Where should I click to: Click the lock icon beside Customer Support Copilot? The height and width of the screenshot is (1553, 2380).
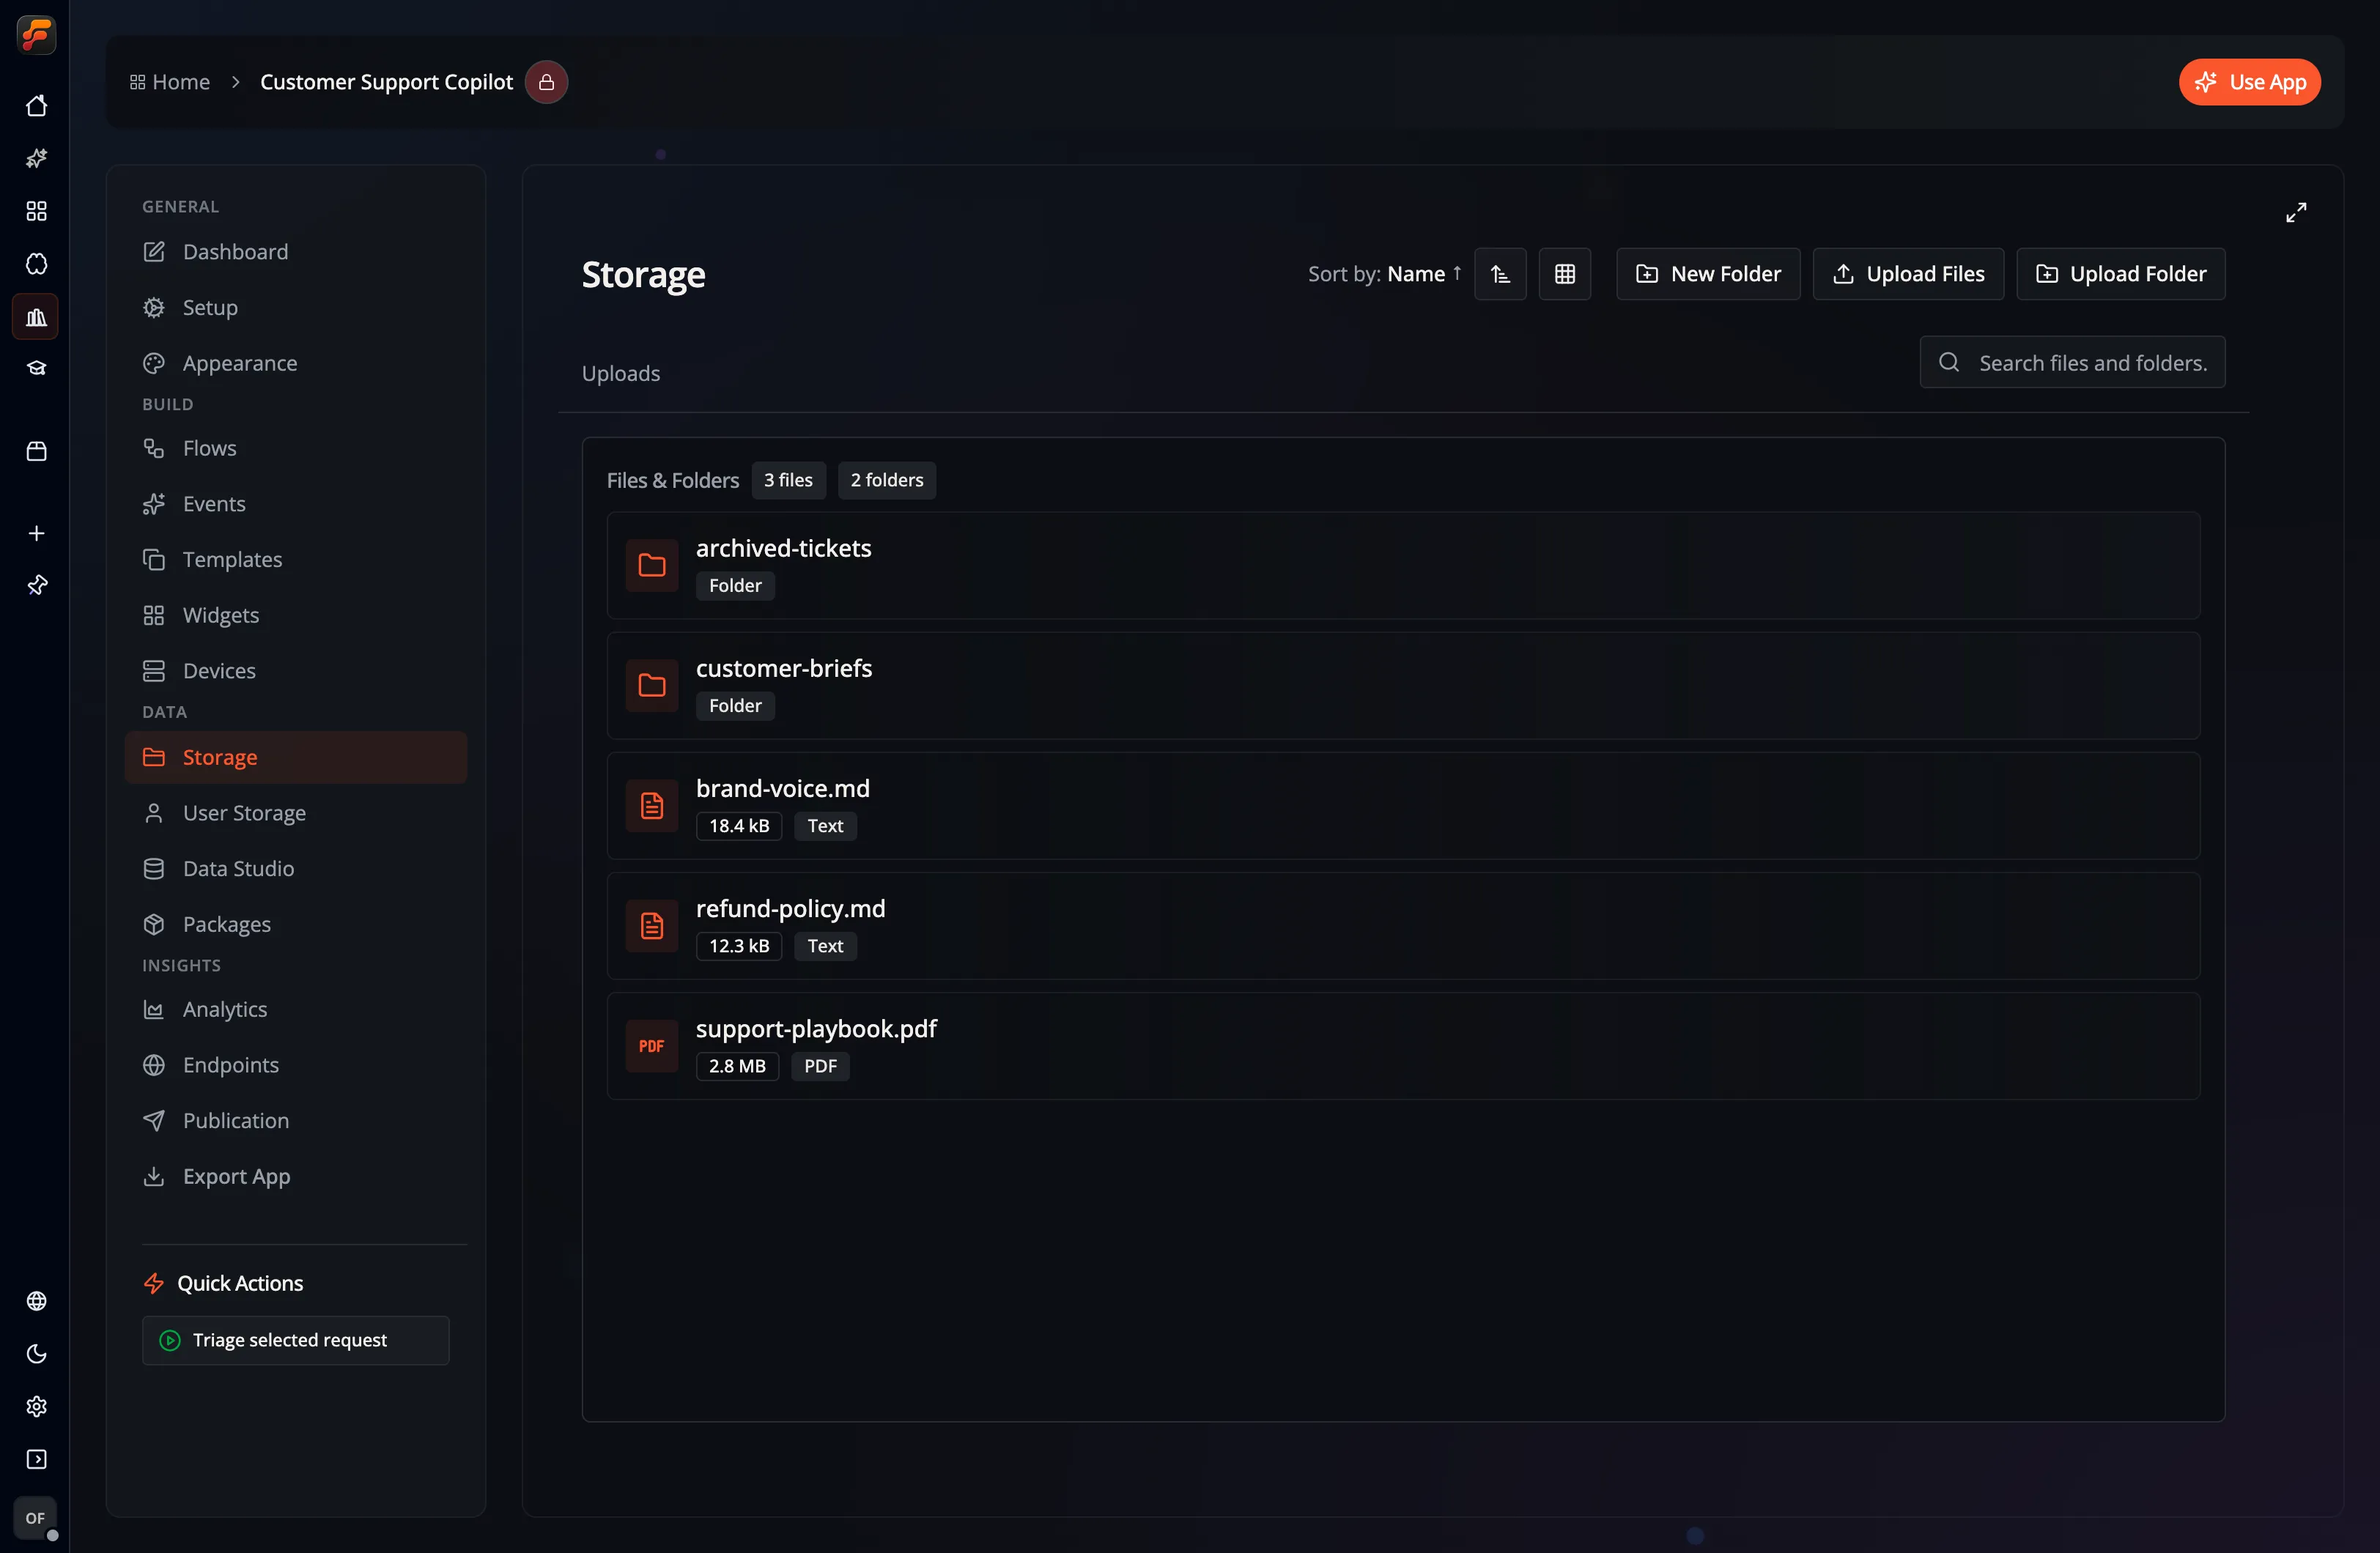point(546,82)
